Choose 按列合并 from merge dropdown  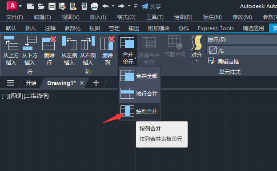tap(139, 111)
